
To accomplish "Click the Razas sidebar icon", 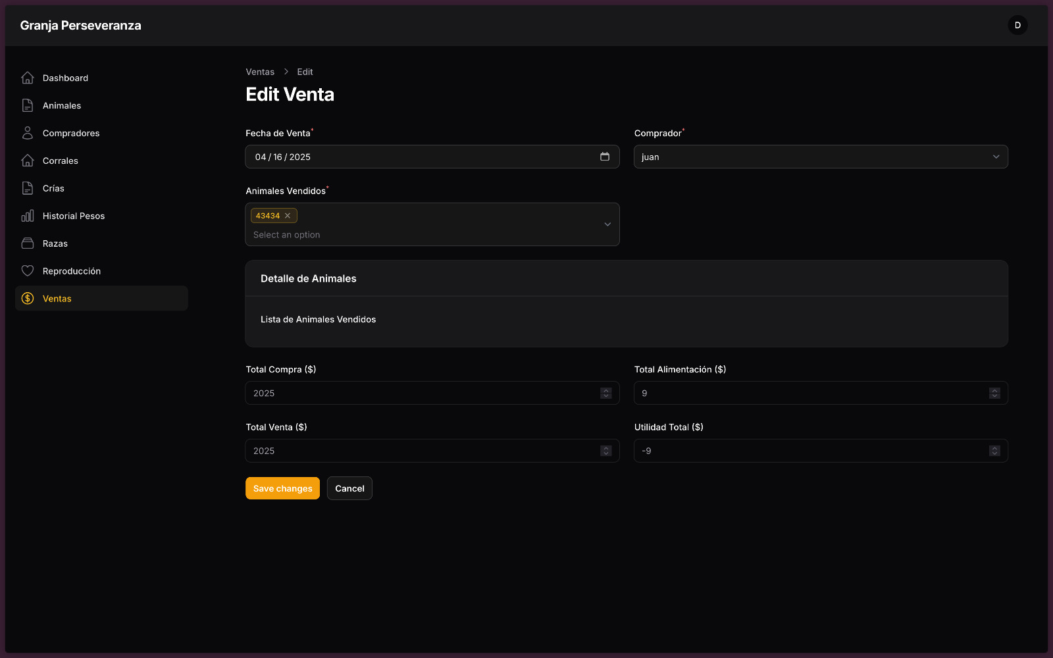I will pyautogui.click(x=28, y=243).
